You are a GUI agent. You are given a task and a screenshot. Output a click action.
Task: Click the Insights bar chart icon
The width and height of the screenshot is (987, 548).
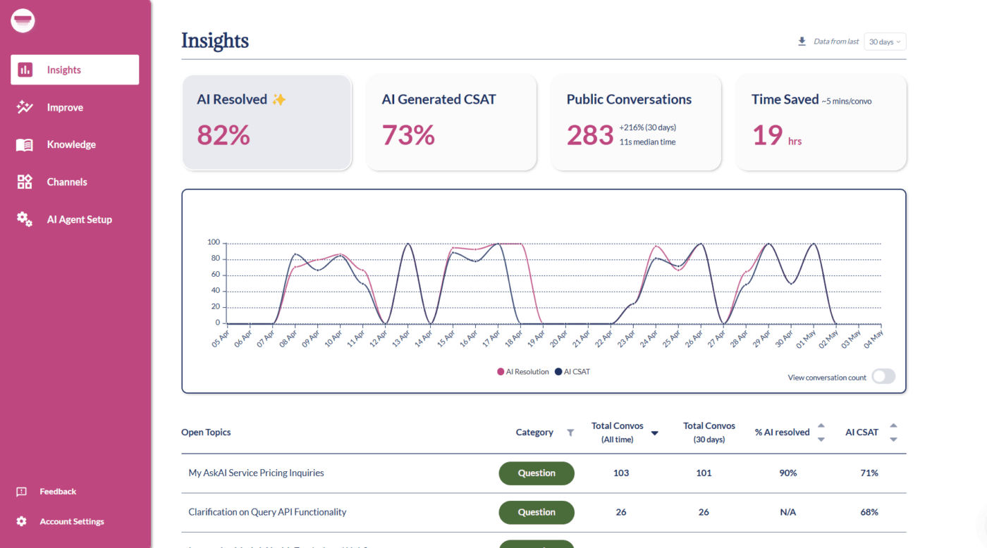click(x=25, y=70)
